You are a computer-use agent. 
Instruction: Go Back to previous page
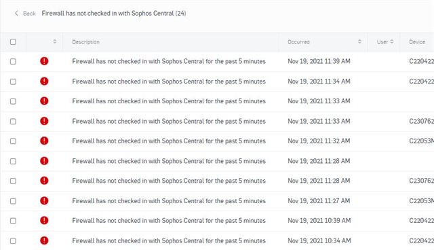click(29, 14)
